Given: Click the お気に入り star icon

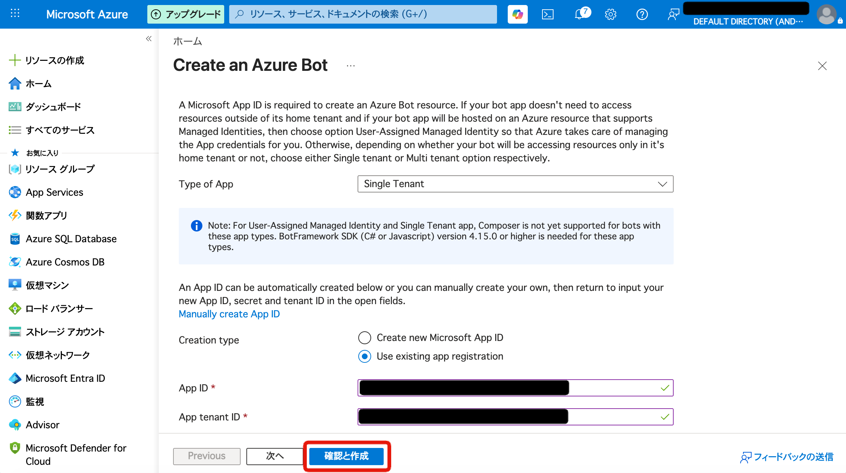Looking at the screenshot, I should (15, 153).
